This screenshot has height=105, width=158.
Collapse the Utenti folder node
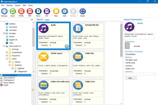7,59
